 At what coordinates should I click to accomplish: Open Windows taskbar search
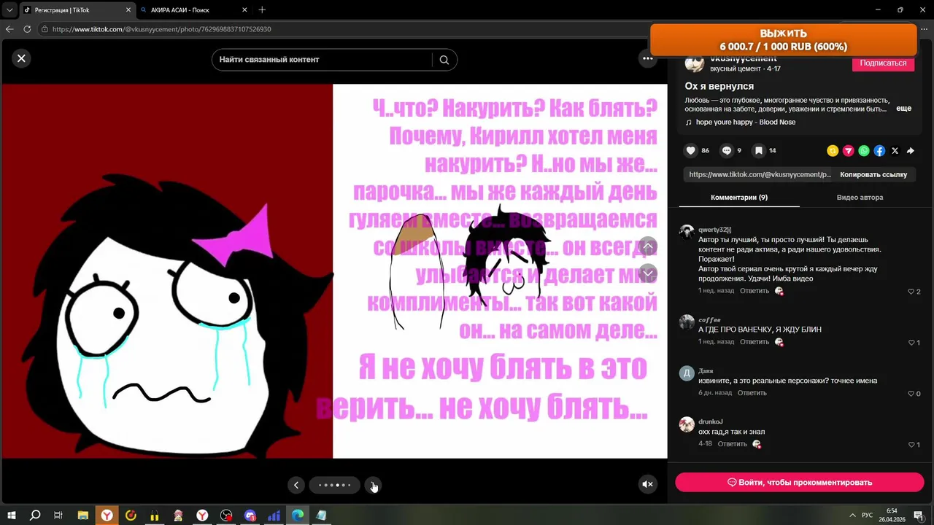tap(34, 516)
